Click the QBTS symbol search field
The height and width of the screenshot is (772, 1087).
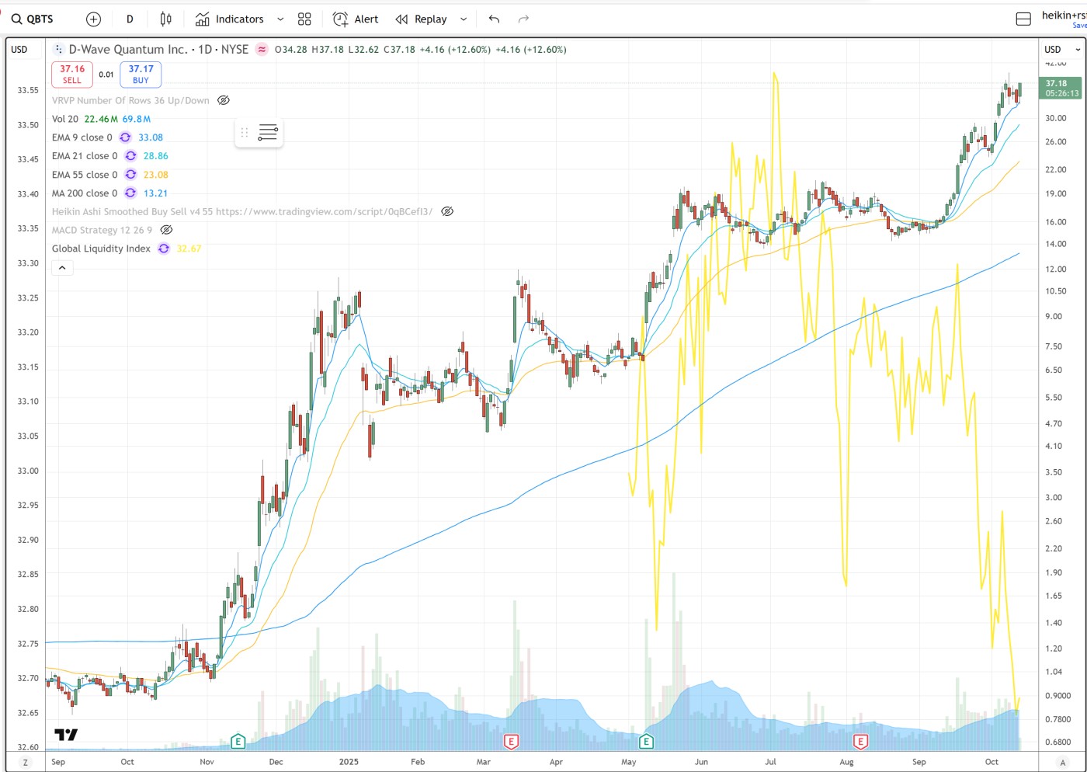33,19
